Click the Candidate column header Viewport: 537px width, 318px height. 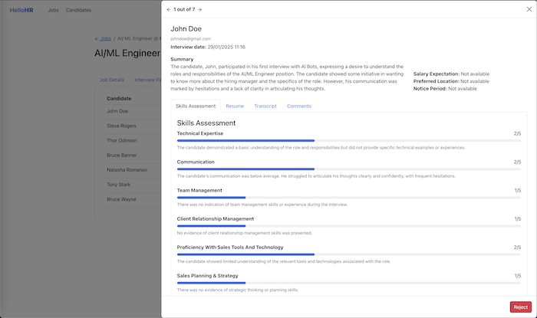click(119, 99)
